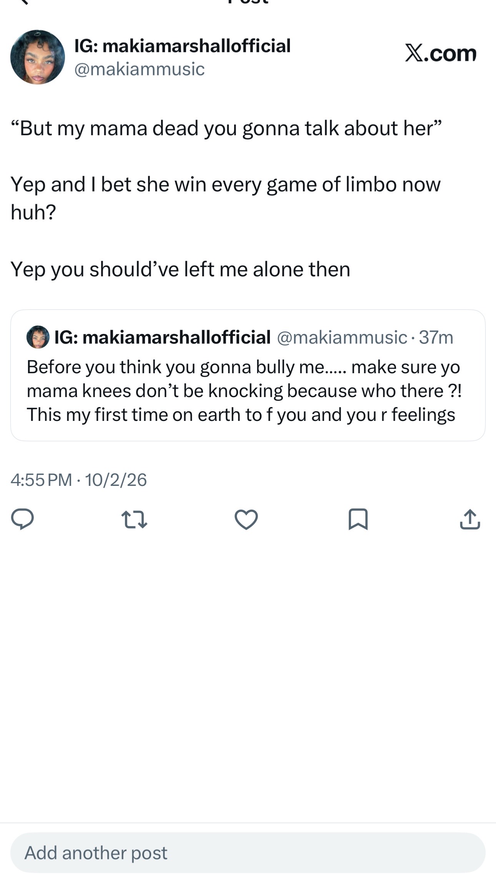Open the small avatar in quoted post

[x=38, y=337]
